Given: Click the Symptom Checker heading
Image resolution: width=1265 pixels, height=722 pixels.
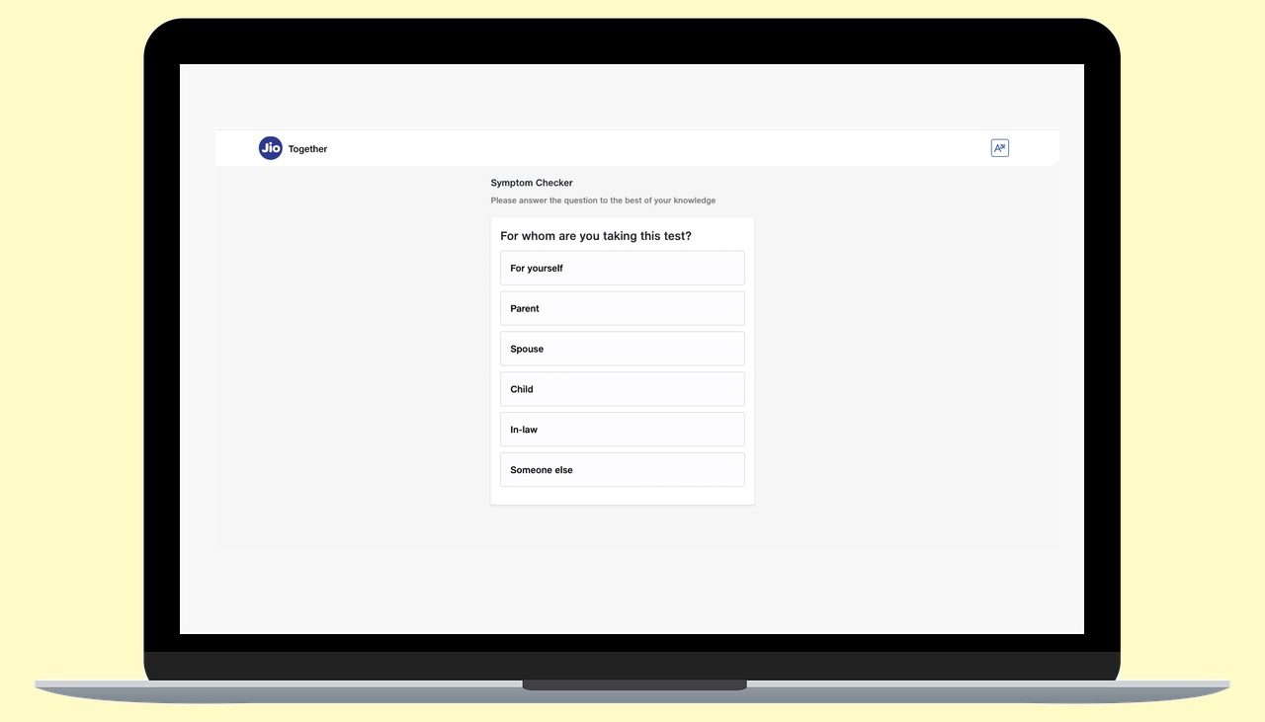Looking at the screenshot, I should [532, 183].
